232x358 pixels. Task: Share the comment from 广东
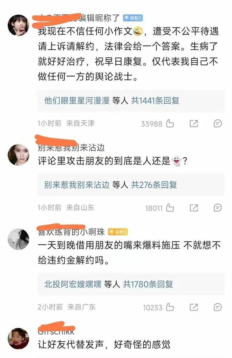[x=194, y=307]
